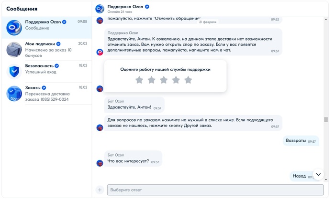
Task: Rate support with one star
Action: coord(139,80)
